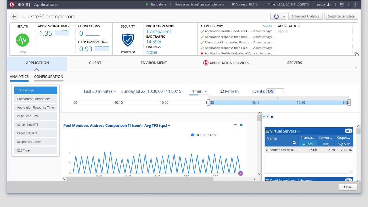Select the Client side RTT exceeded alert
368x207 pixels.
[x=236, y=43]
